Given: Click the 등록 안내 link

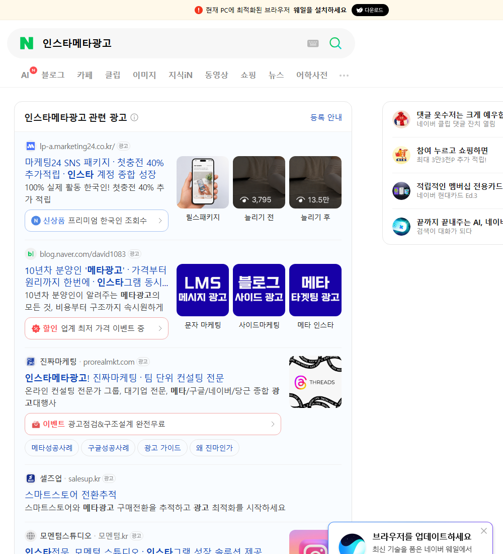Looking at the screenshot, I should [326, 117].
